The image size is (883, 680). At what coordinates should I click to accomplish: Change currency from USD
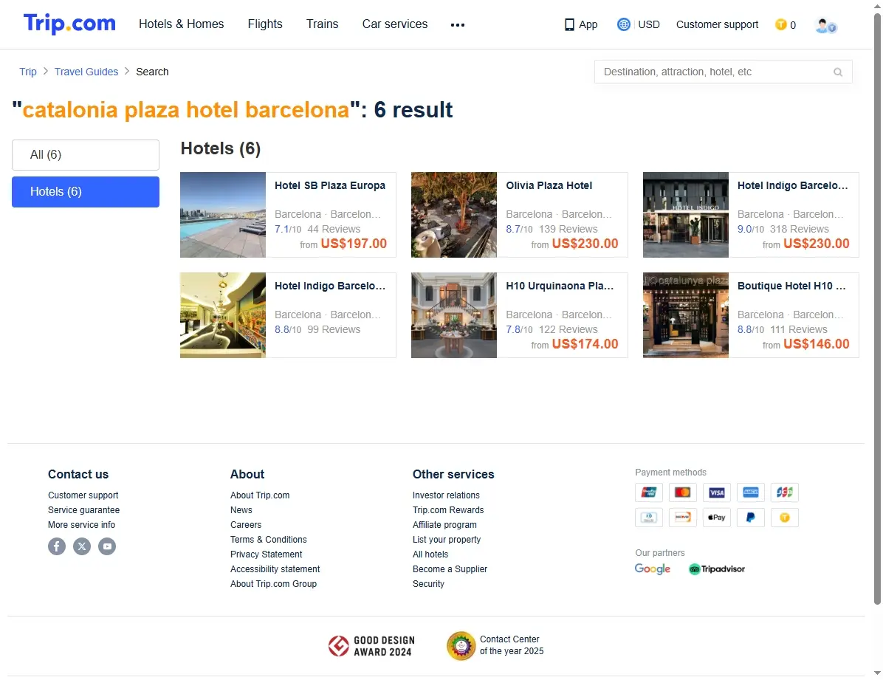pos(649,25)
